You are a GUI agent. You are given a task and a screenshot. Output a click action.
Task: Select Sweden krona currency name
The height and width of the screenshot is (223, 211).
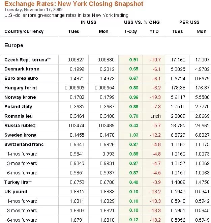pyautogui.click(x=20, y=135)
